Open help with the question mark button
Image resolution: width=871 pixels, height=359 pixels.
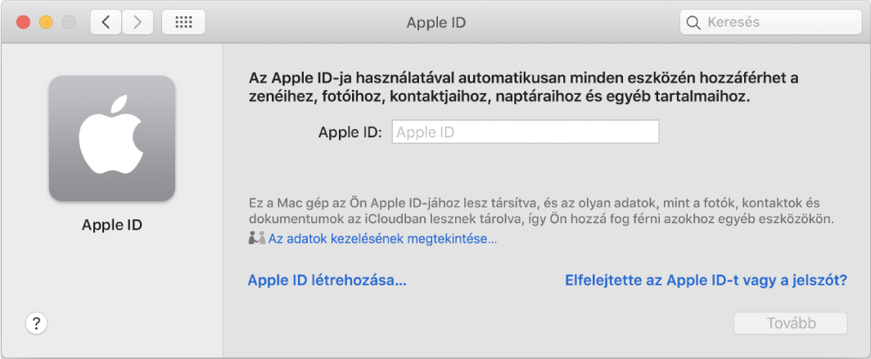click(x=36, y=323)
